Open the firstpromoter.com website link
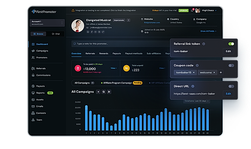 pos(152,23)
